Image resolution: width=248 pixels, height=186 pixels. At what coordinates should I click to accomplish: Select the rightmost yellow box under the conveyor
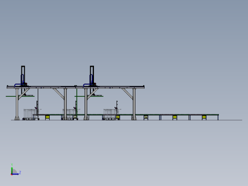(x=204, y=117)
